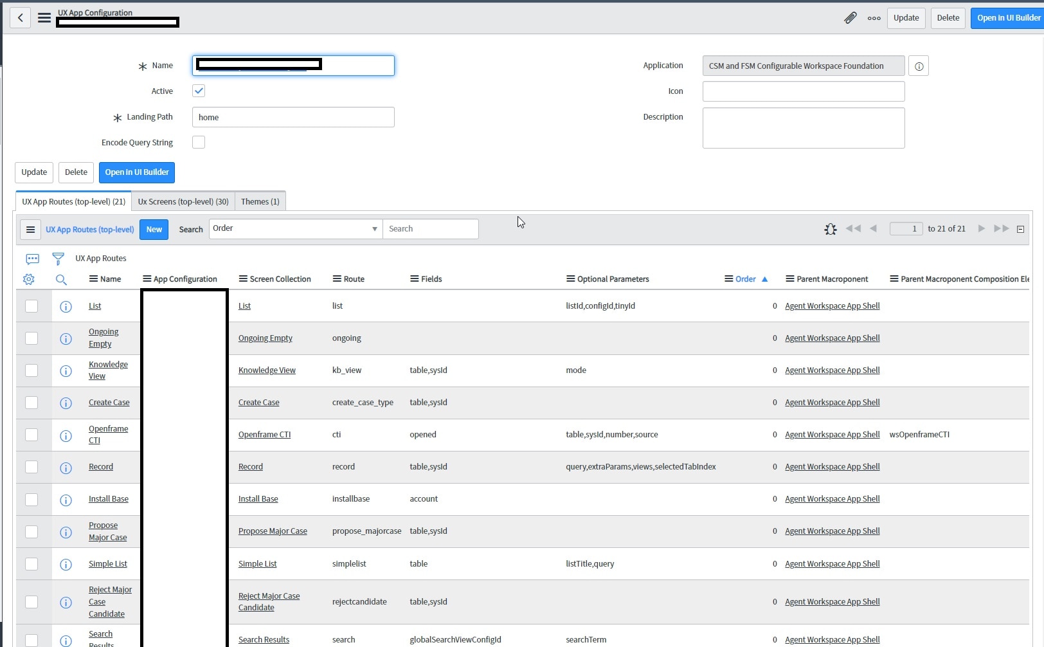Open the UX App Routes list menu
The width and height of the screenshot is (1044, 647).
[x=30, y=230]
